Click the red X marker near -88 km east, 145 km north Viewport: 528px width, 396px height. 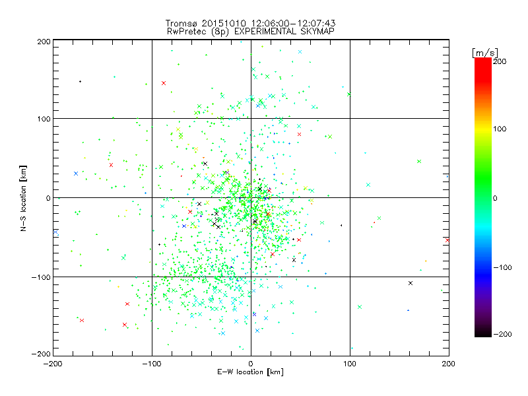click(x=164, y=83)
